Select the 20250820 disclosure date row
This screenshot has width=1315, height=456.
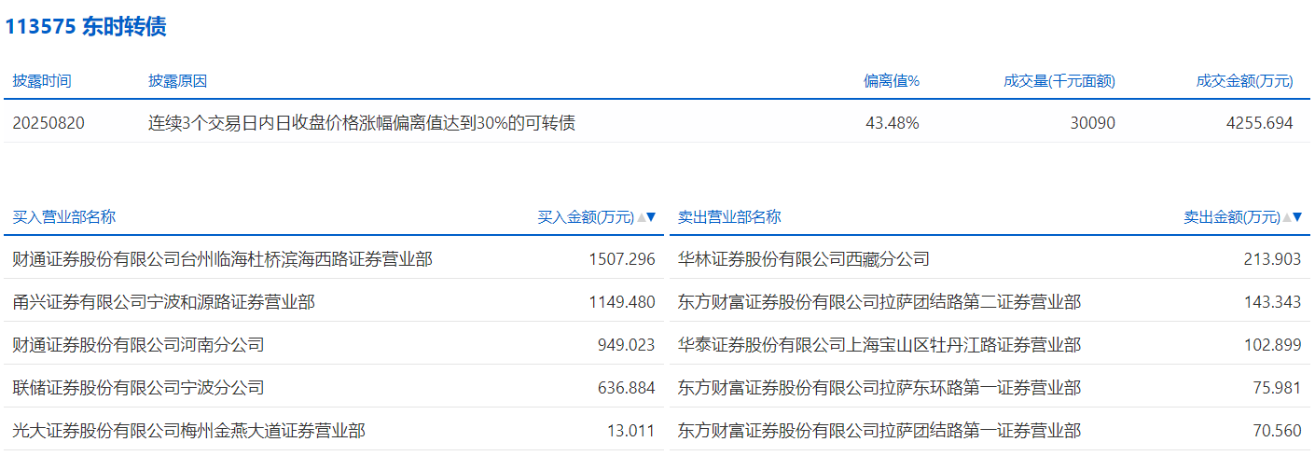pos(48,122)
